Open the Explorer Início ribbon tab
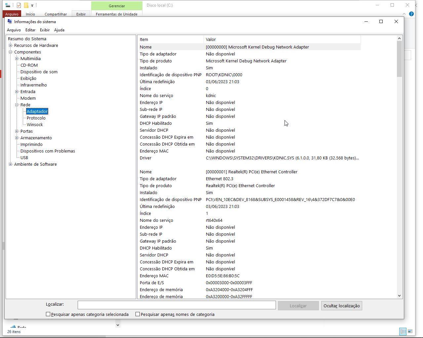This screenshot has width=423, height=338. pyautogui.click(x=30, y=14)
